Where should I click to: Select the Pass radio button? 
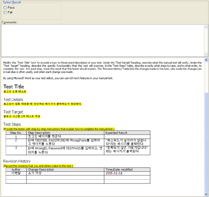point(5,7)
